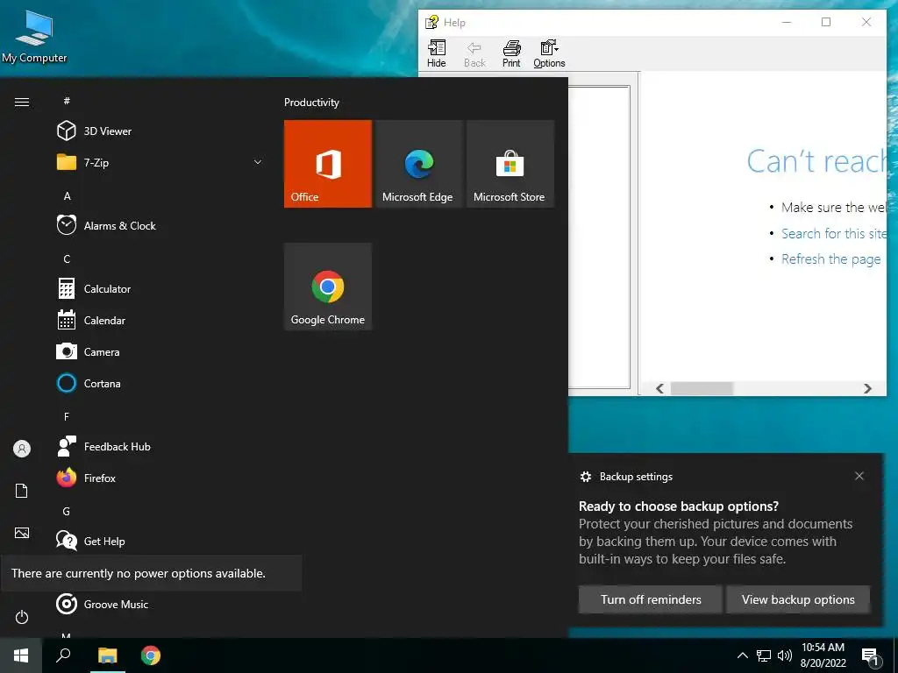Click Turn off reminders button
This screenshot has height=673, width=898.
650,599
